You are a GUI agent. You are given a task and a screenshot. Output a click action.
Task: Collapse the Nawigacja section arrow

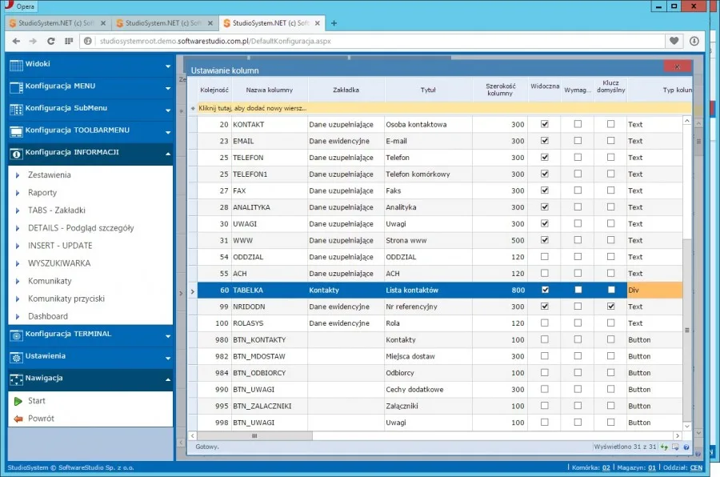(168, 380)
